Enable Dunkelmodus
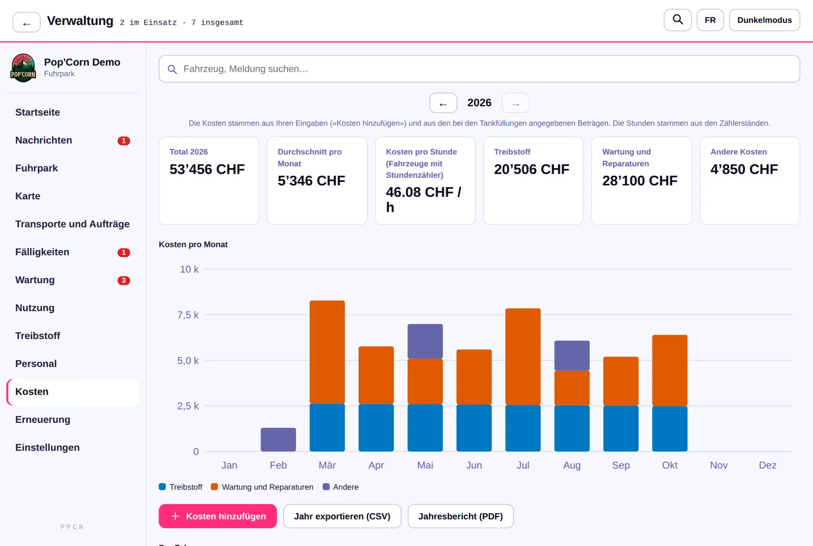Viewport: 813px width, 546px height. point(764,20)
